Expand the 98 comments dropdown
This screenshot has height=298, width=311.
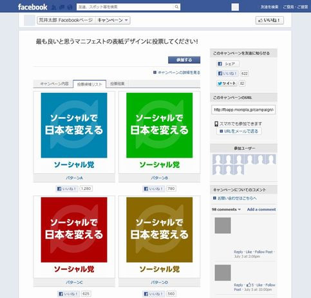[226, 209]
